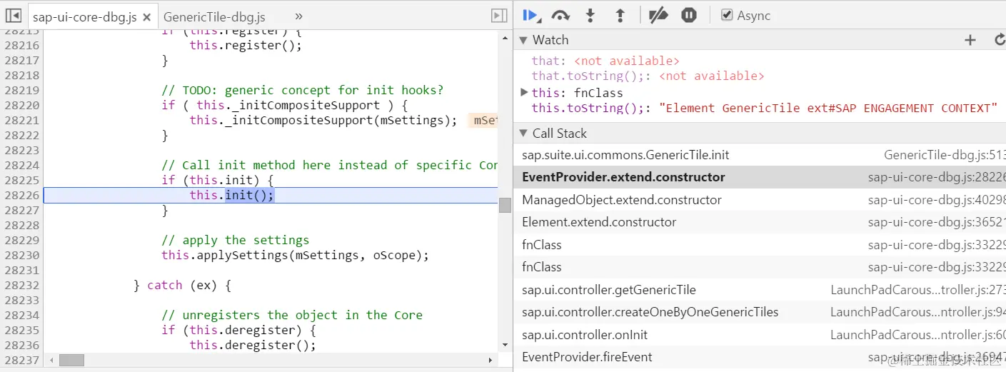Select EventProvider.extend.constructor call frame
Viewport: 1006px width, 372px height.
pos(760,177)
